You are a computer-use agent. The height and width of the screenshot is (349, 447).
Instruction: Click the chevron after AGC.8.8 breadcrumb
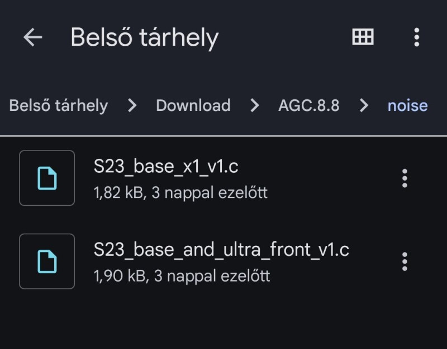(x=364, y=105)
